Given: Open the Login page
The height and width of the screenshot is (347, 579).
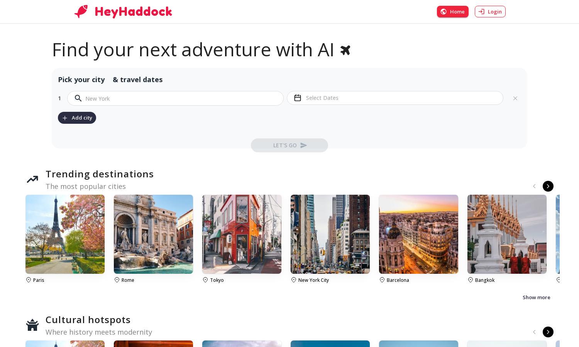Looking at the screenshot, I should coord(490,12).
